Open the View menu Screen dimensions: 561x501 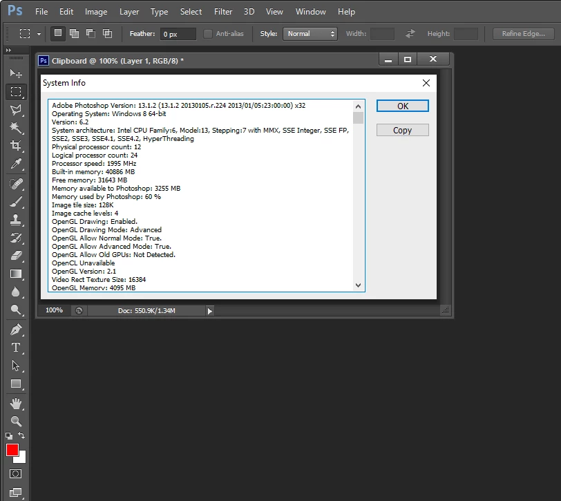[274, 12]
